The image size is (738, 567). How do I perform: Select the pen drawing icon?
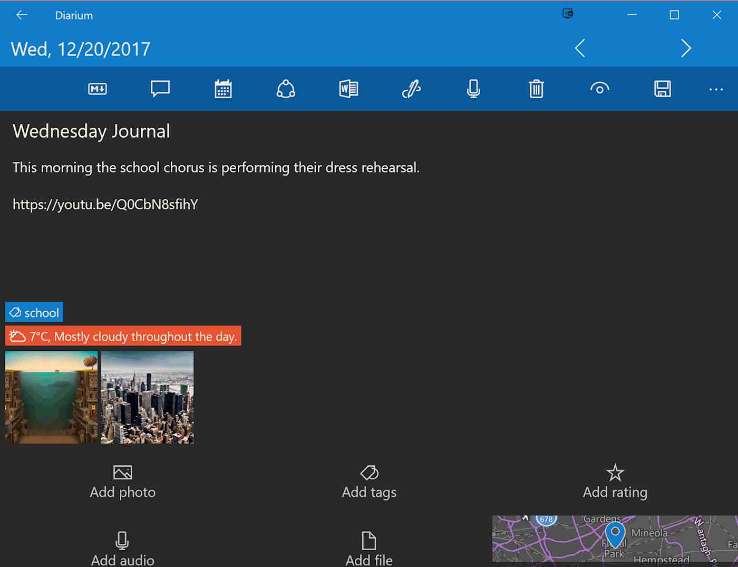[x=411, y=89]
